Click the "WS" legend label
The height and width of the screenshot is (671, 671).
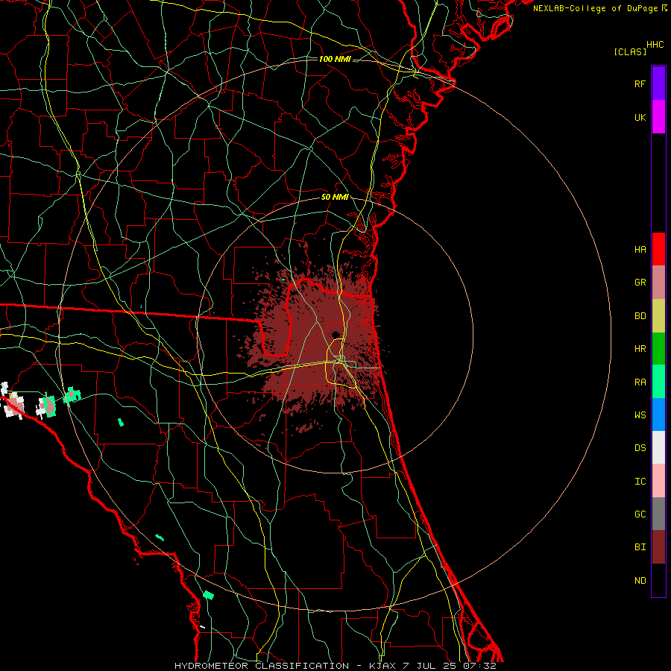[x=640, y=415]
